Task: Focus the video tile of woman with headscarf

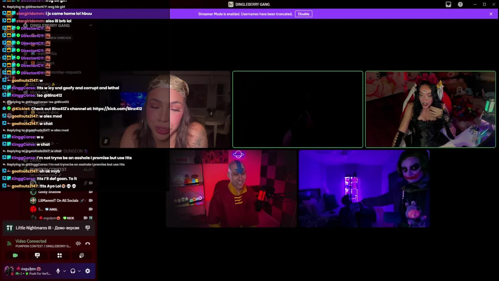Action: [165, 109]
